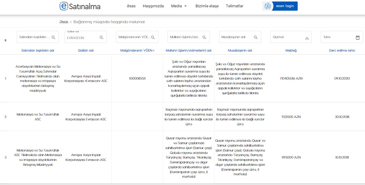Focus the Qiymət filter input
The width and height of the screenshot is (365, 185).
pos(291,37)
